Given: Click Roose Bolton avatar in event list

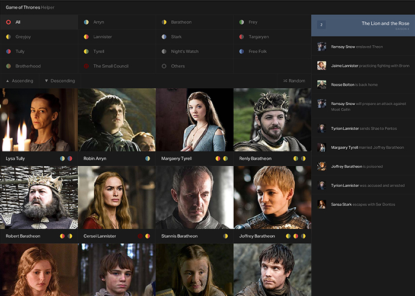Looking at the screenshot, I should 321,85.
